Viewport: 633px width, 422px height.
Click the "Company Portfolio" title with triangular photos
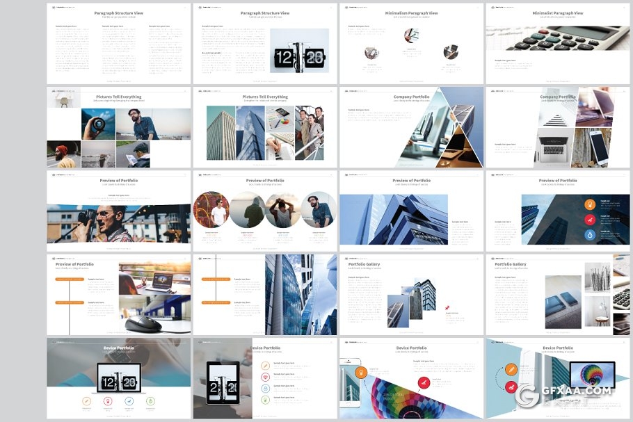coord(411,97)
